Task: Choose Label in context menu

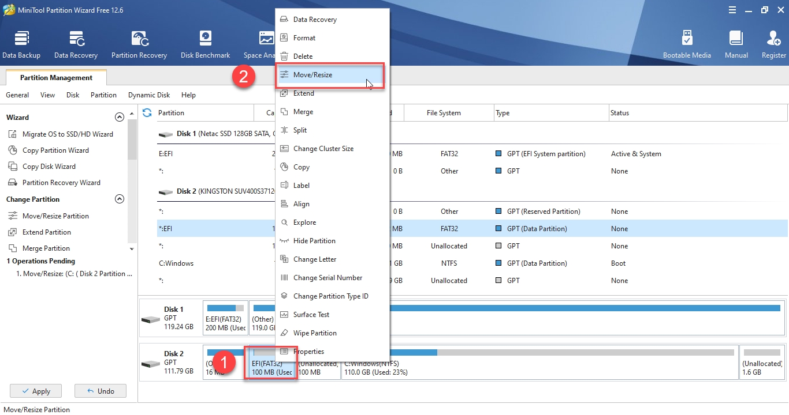Action: click(x=332, y=186)
